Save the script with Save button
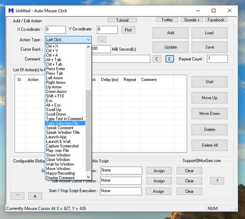 tap(209, 47)
